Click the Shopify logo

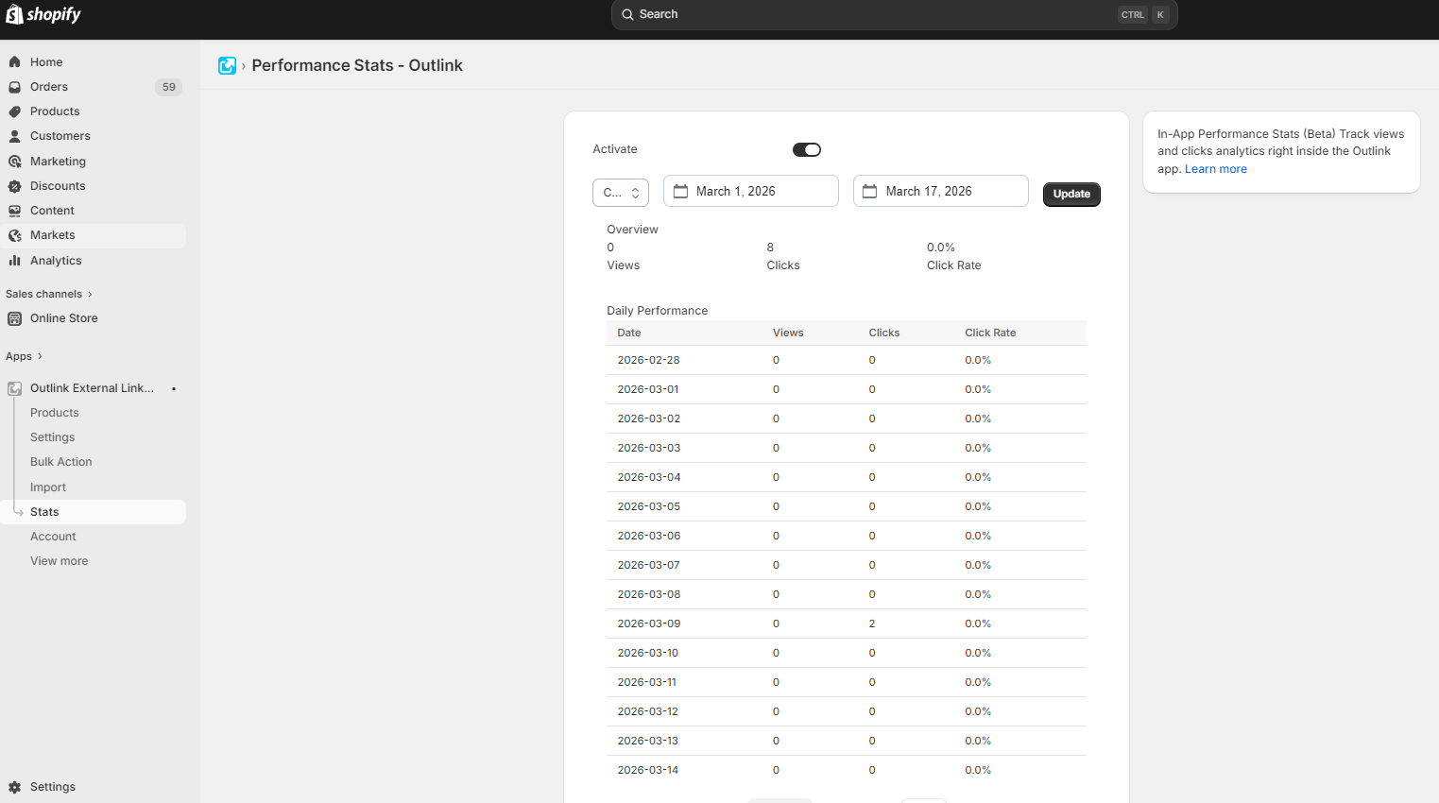43,14
